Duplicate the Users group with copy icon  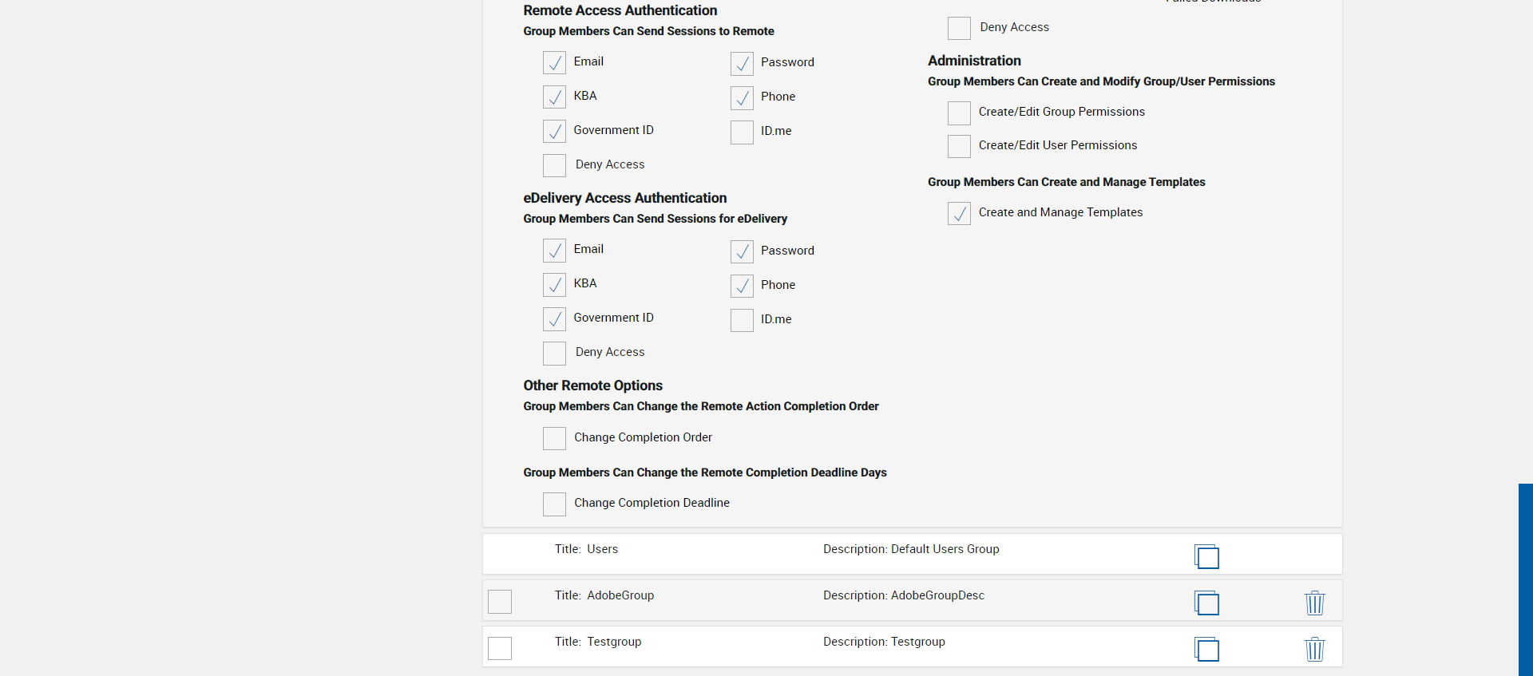[1206, 556]
